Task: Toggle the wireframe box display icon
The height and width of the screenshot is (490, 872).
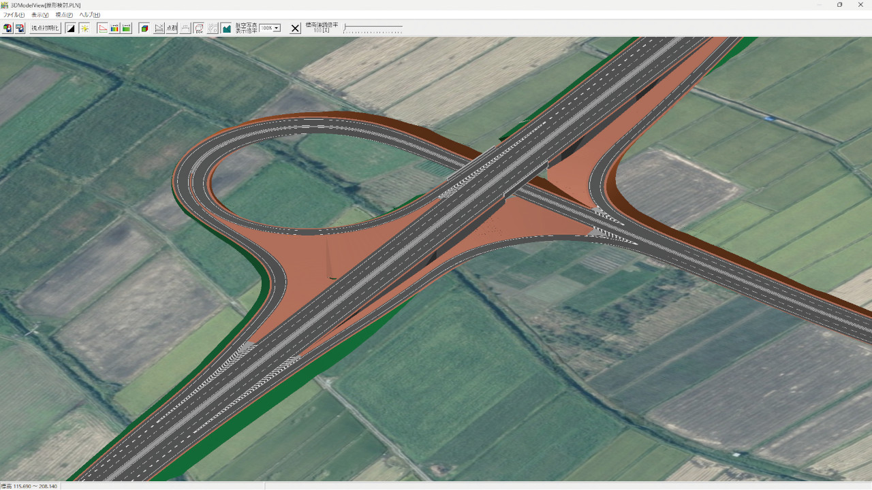Action: click(199, 28)
